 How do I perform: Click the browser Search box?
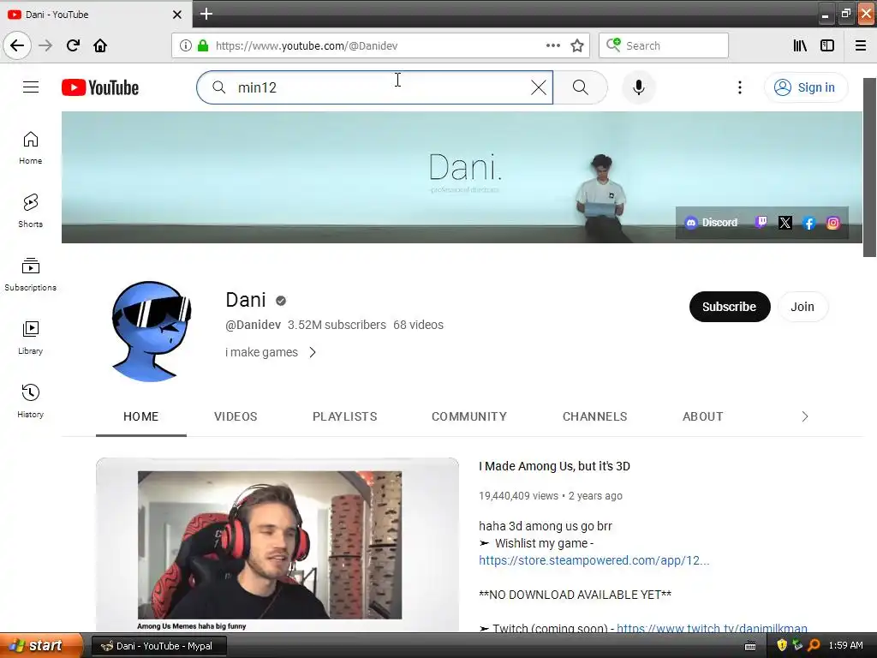664,45
